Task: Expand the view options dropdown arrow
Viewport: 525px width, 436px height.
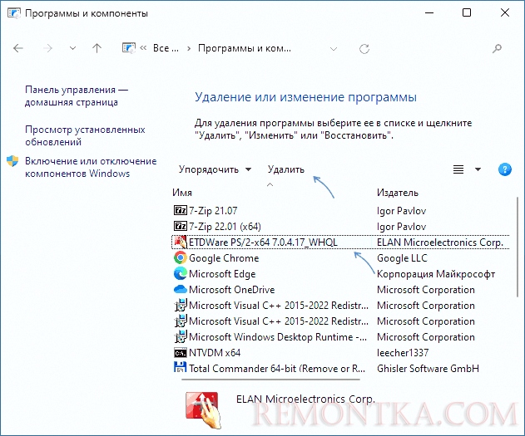Action: pyautogui.click(x=478, y=169)
